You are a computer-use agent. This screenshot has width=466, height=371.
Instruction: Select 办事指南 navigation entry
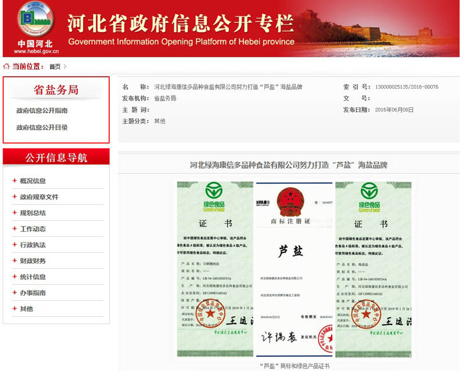tap(33, 293)
